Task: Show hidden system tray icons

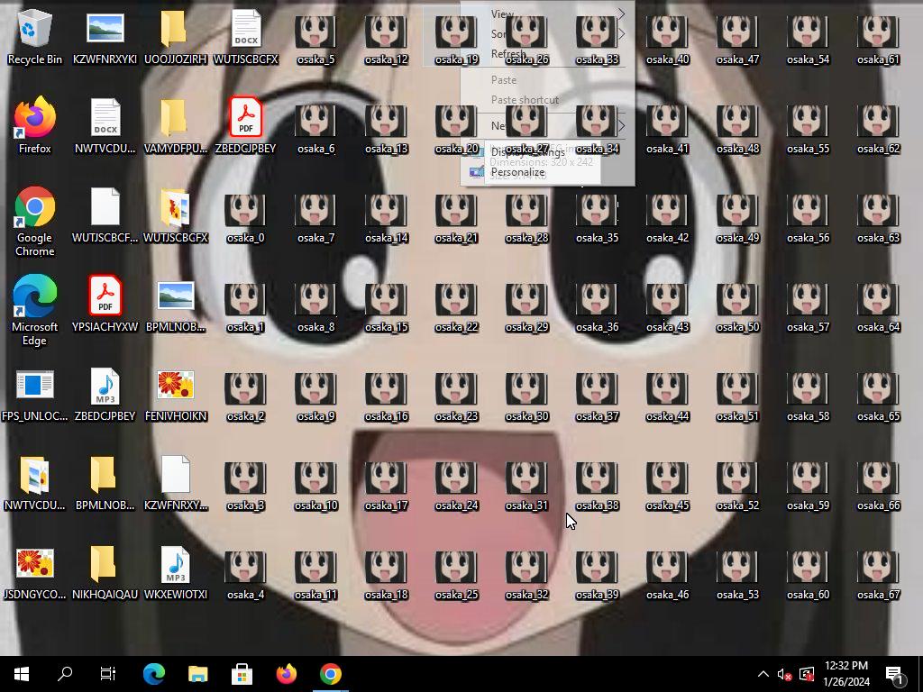Action: (763, 674)
